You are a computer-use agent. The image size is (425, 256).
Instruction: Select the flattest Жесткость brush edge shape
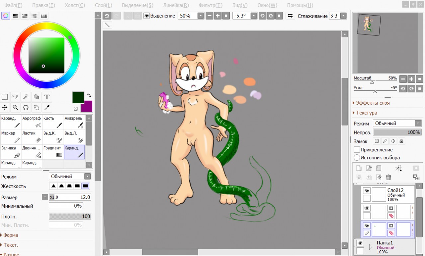pyautogui.click(x=85, y=186)
